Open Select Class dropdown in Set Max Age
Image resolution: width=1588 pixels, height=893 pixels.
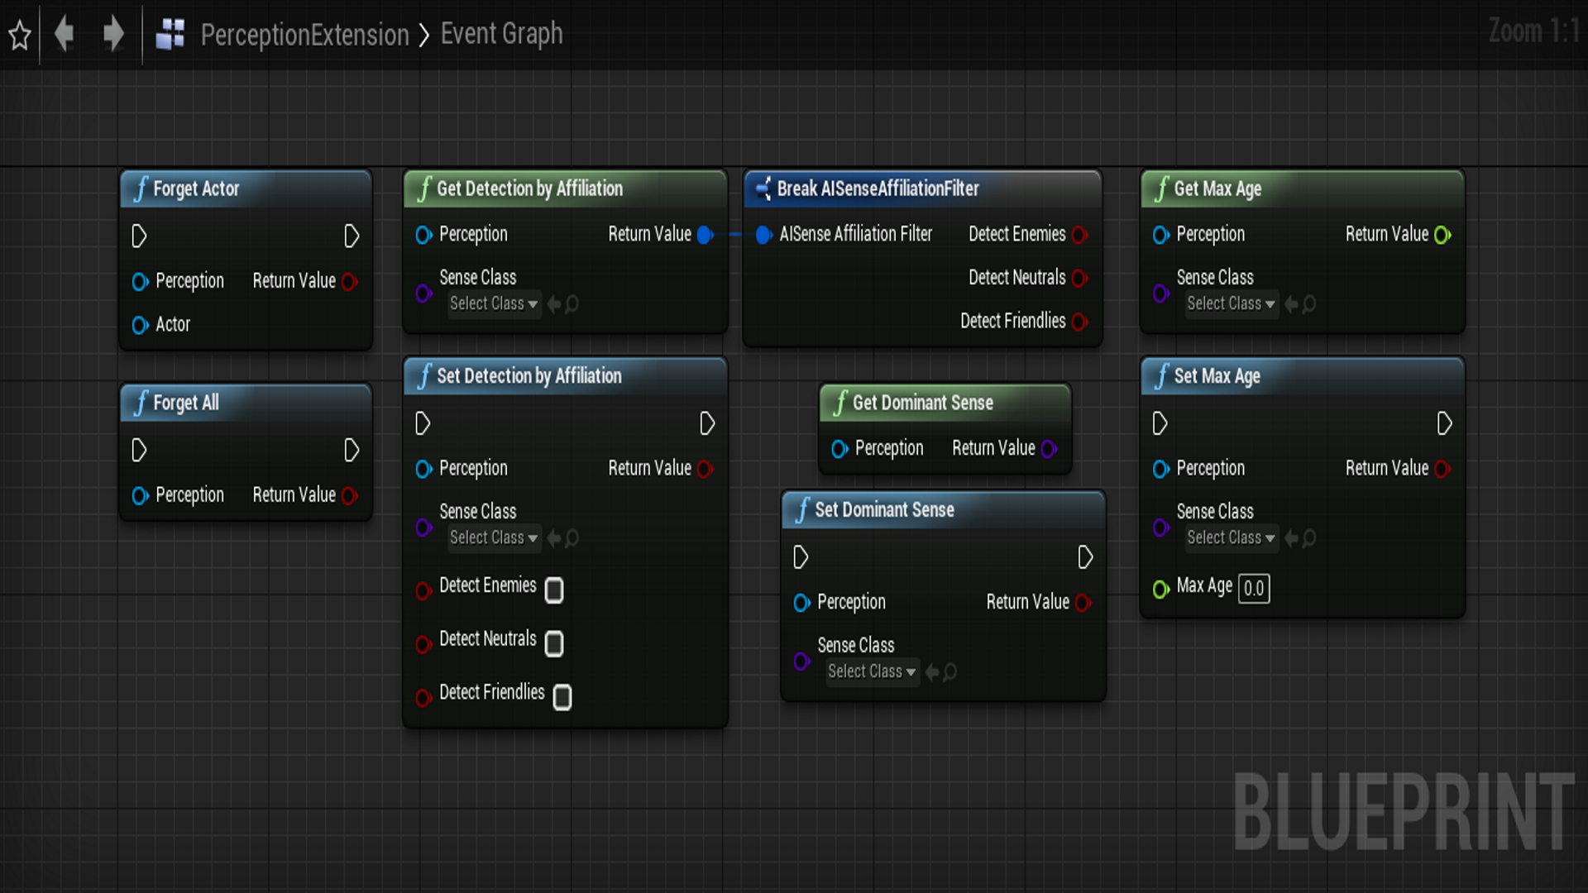tap(1231, 538)
